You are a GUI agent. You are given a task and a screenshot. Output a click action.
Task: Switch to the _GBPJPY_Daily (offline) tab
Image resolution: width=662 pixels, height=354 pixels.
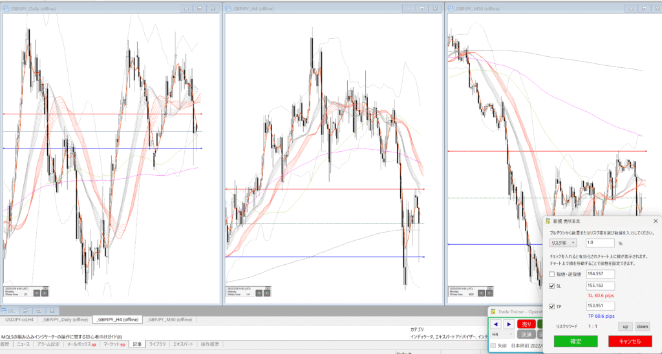65,319
